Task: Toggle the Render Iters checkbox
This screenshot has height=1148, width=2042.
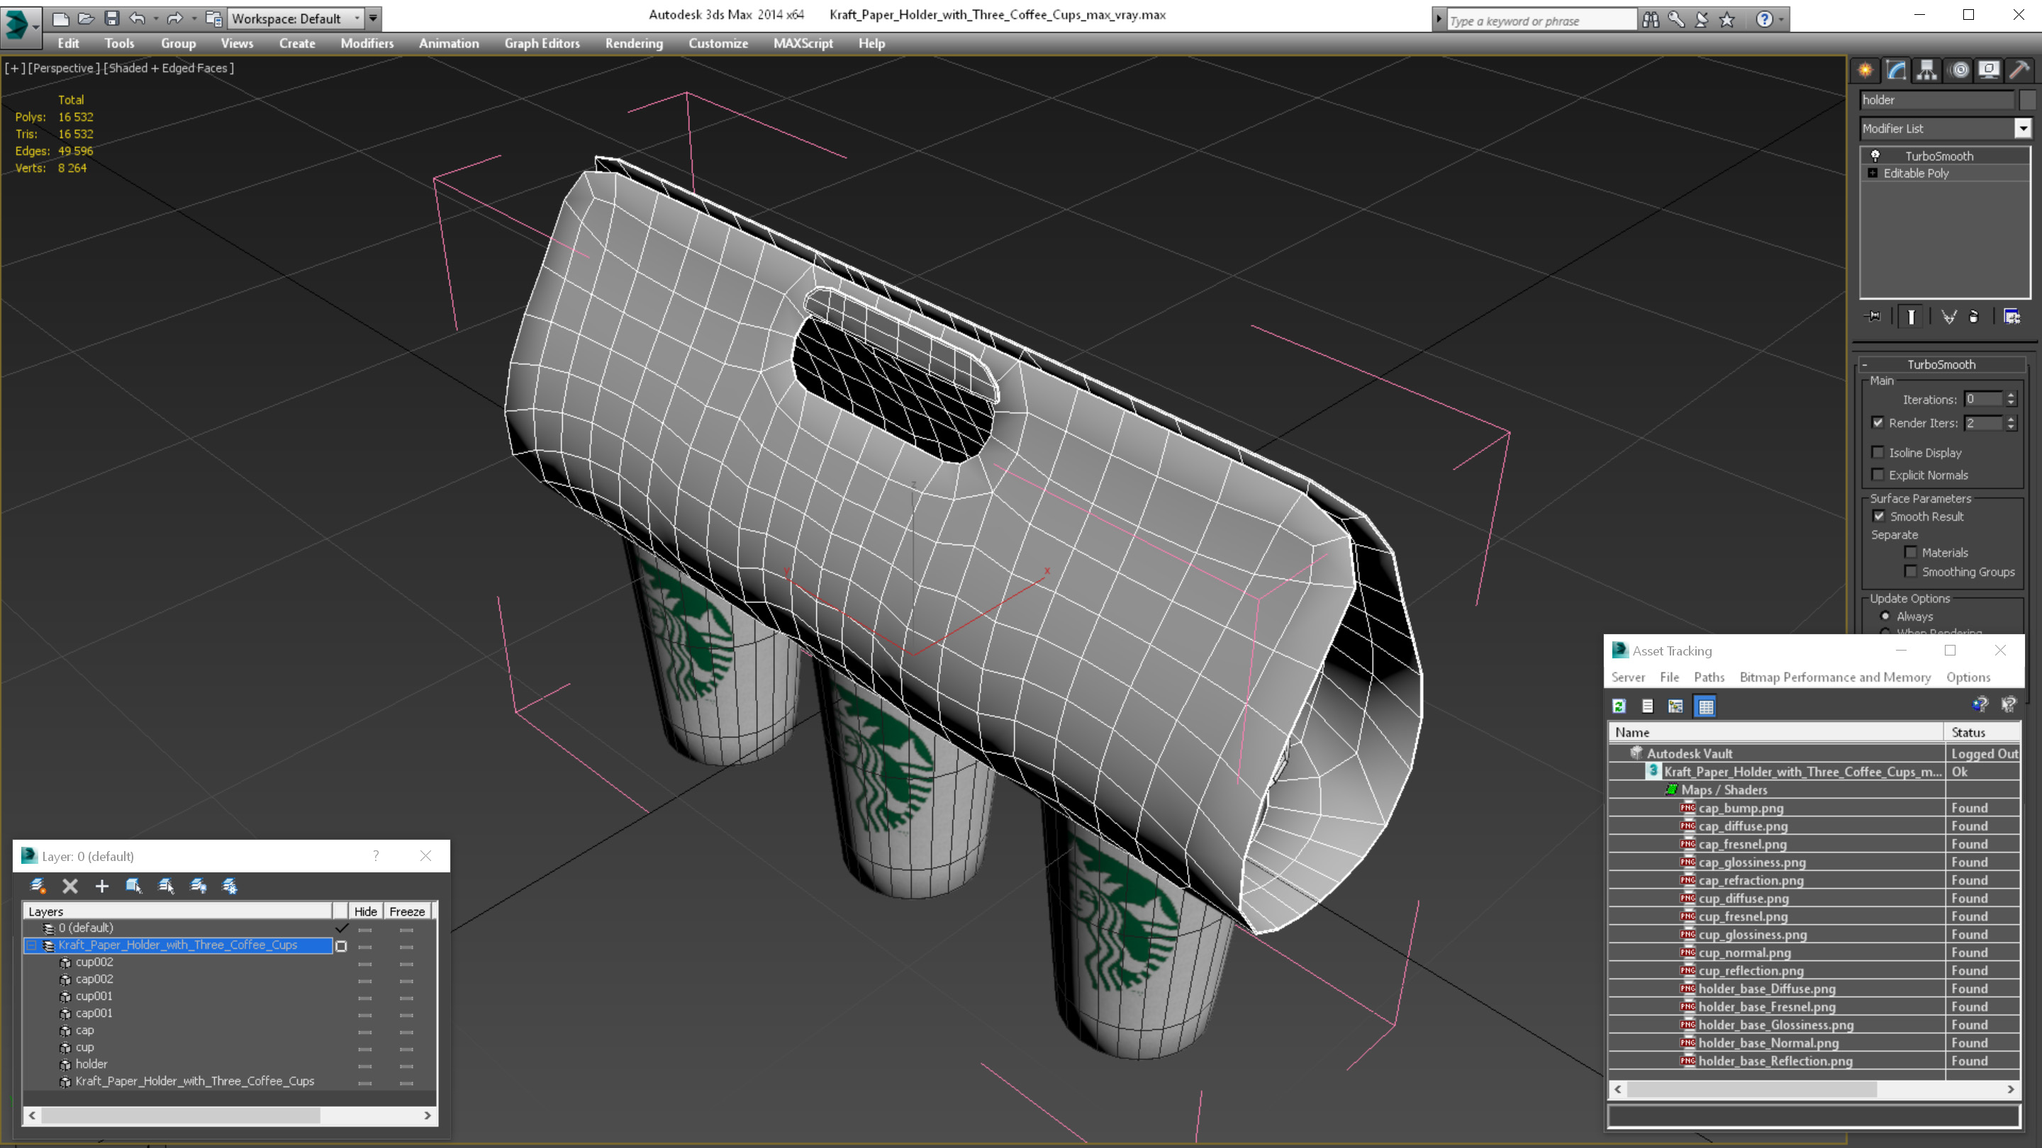Action: [1877, 422]
